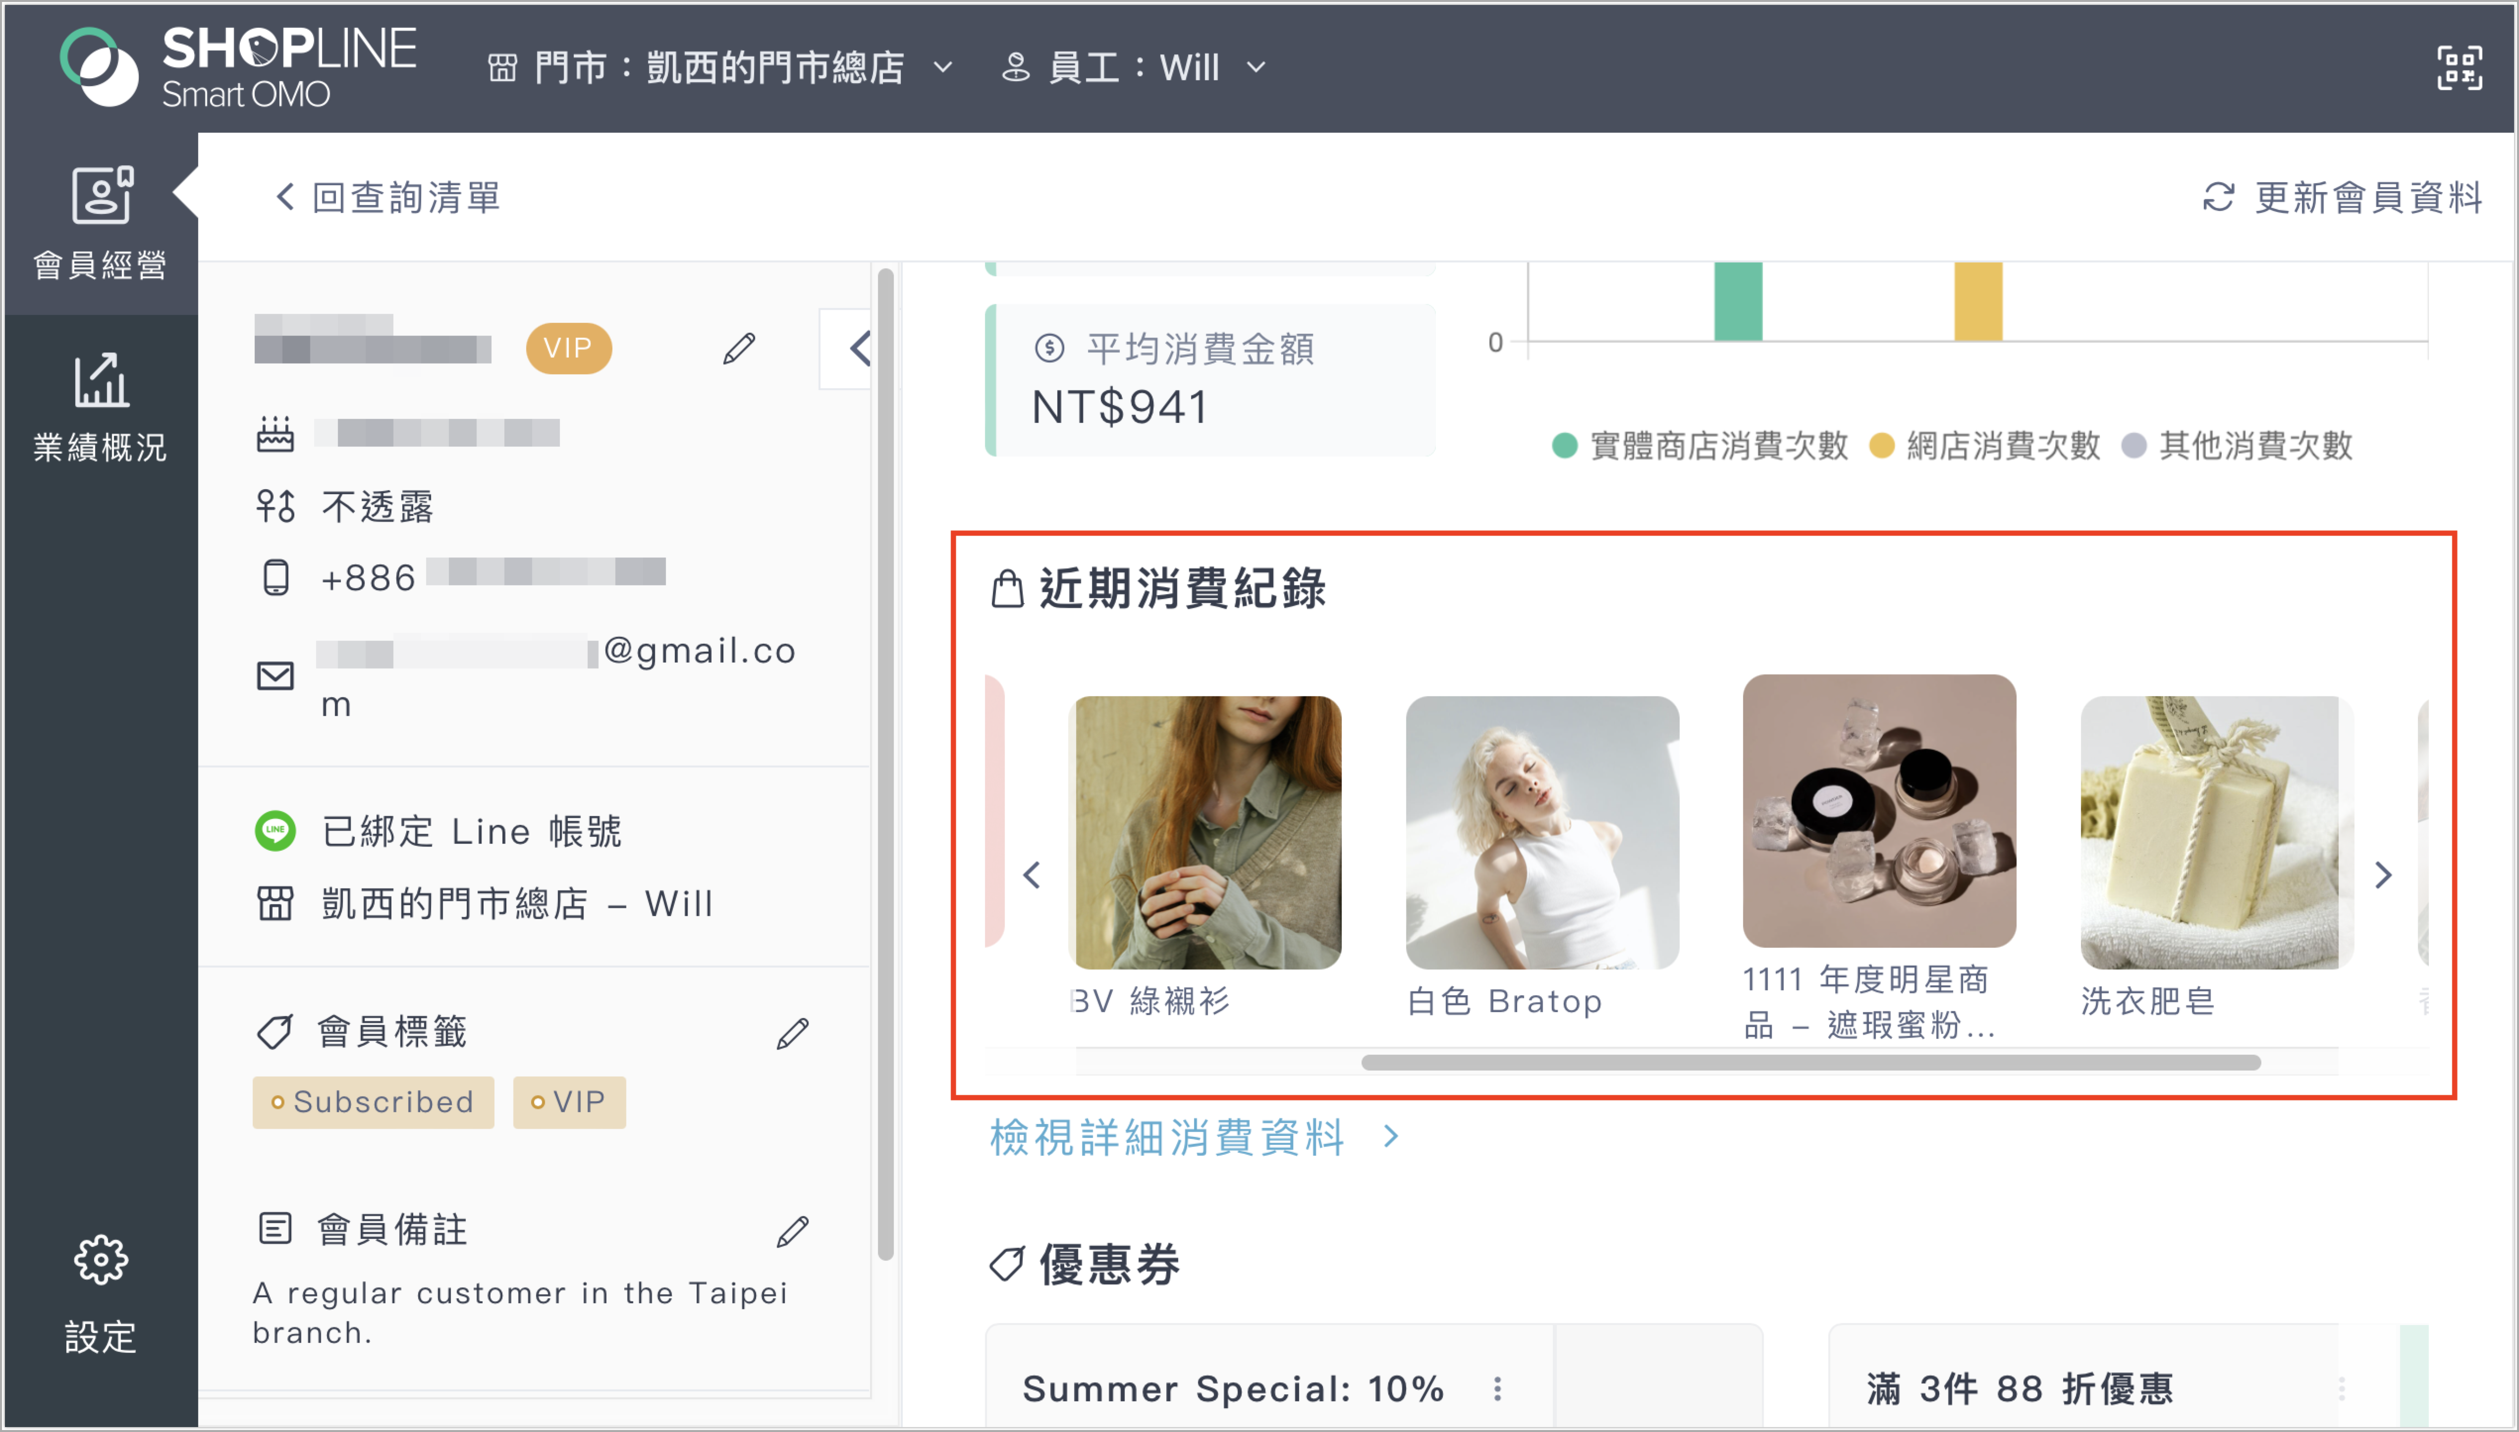This screenshot has height=1432, width=2519.
Task: Open 會員經營 in the sidebar
Action: (101, 224)
